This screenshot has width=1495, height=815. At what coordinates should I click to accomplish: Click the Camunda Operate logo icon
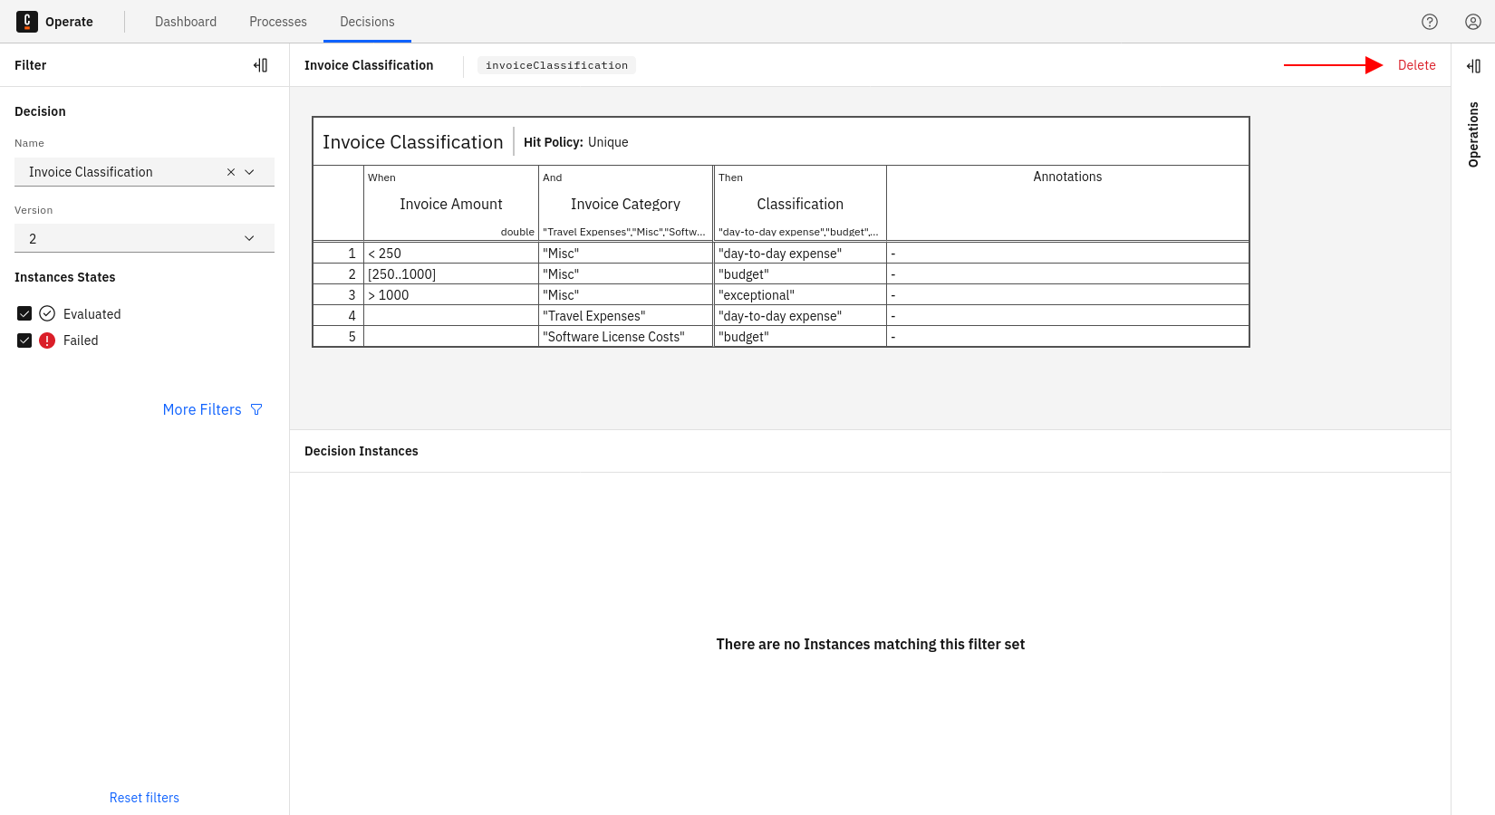point(27,22)
